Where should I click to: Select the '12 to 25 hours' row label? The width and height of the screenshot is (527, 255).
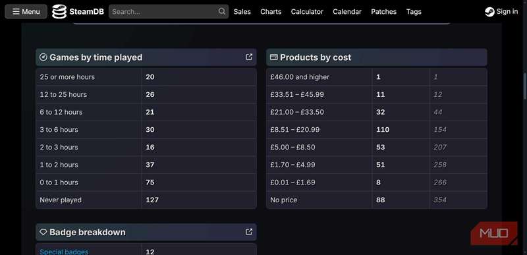[x=63, y=94]
